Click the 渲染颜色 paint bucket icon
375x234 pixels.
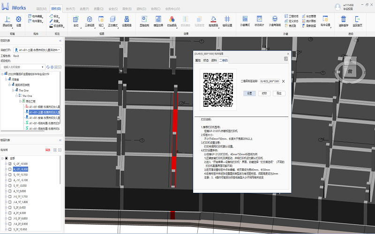[213, 19]
